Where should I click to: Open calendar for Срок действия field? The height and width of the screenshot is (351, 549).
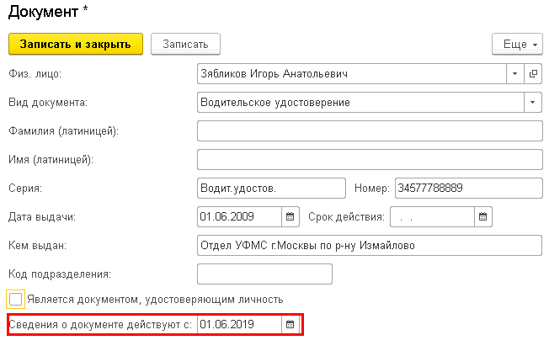(483, 216)
